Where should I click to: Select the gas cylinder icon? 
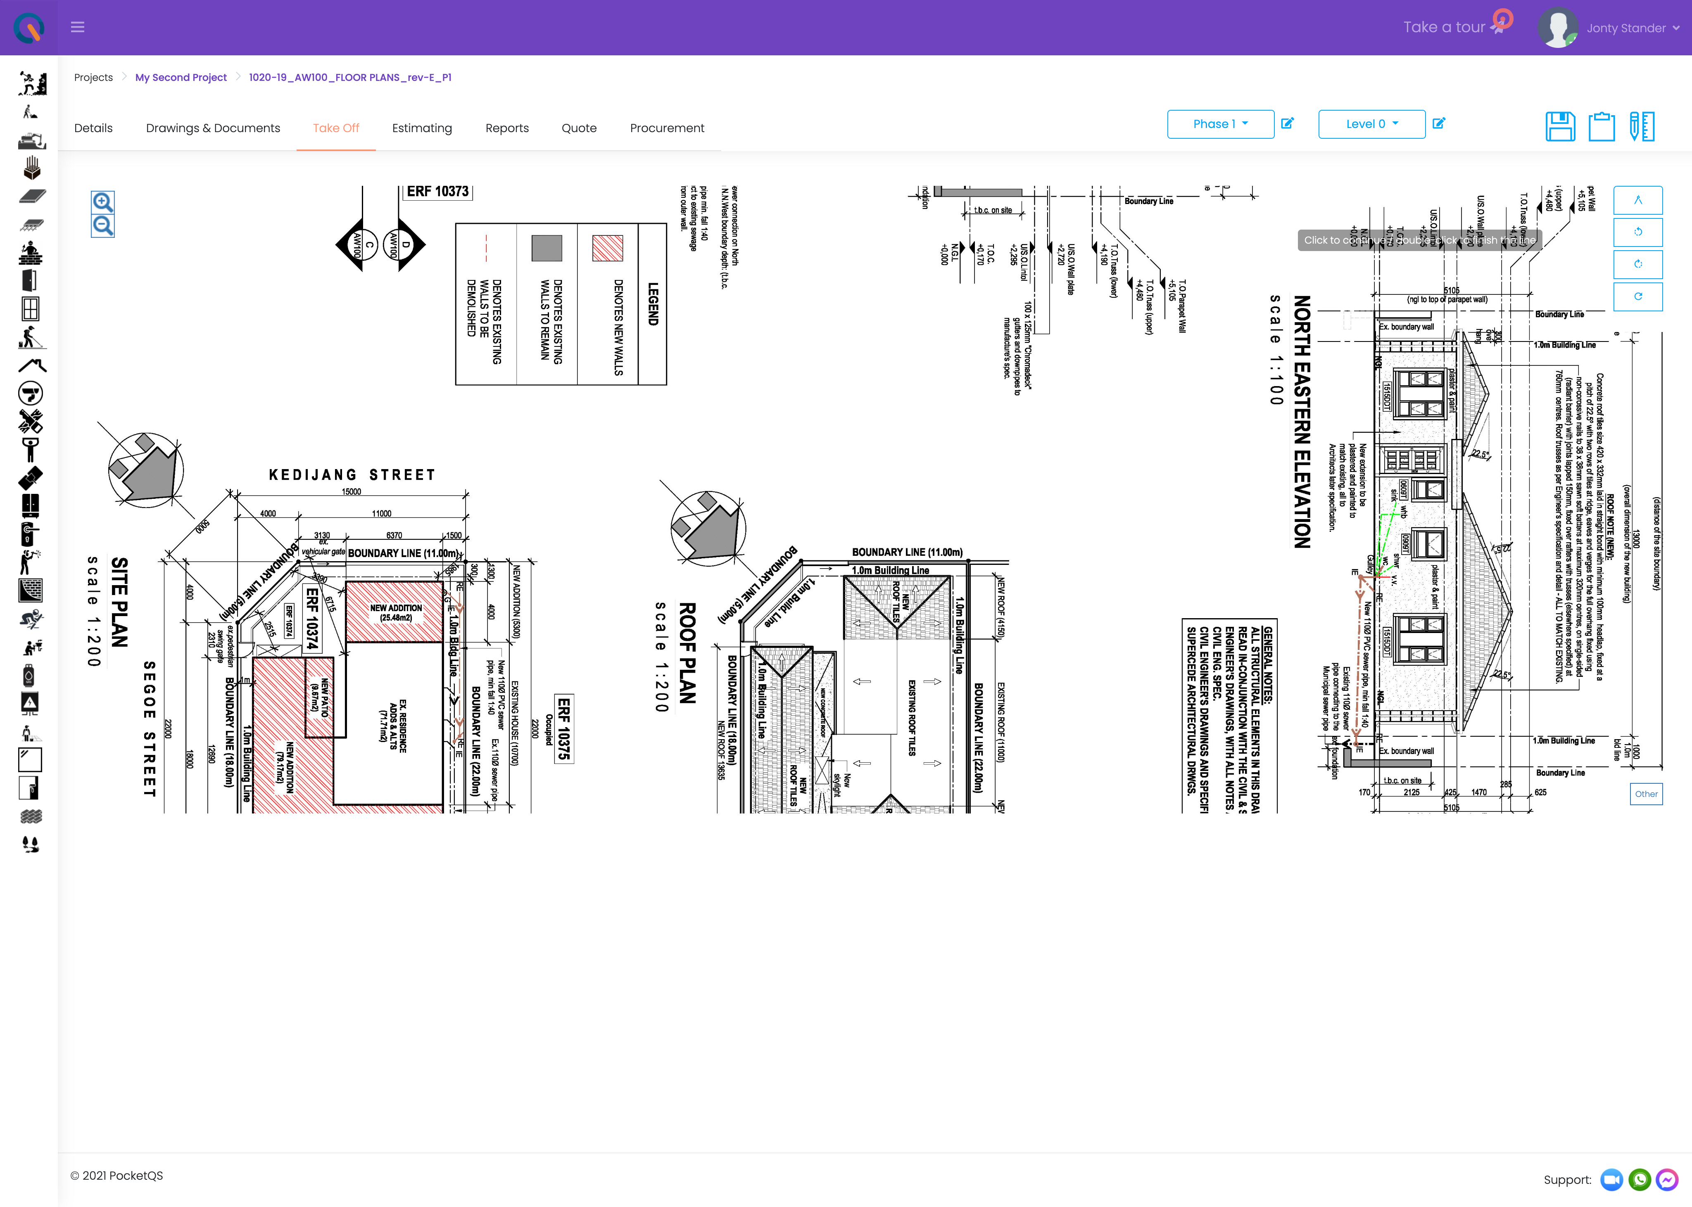point(29,675)
